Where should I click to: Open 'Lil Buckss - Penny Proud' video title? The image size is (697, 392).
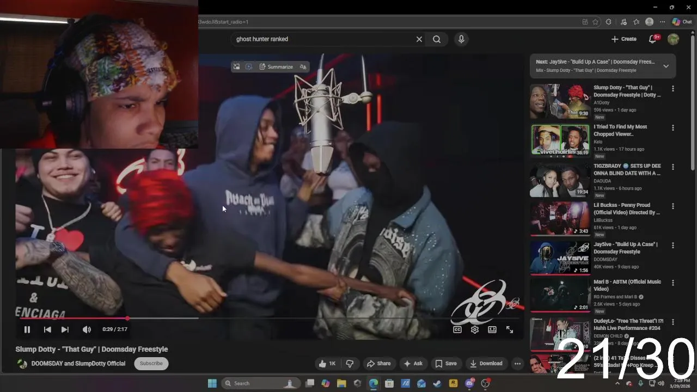[627, 209]
